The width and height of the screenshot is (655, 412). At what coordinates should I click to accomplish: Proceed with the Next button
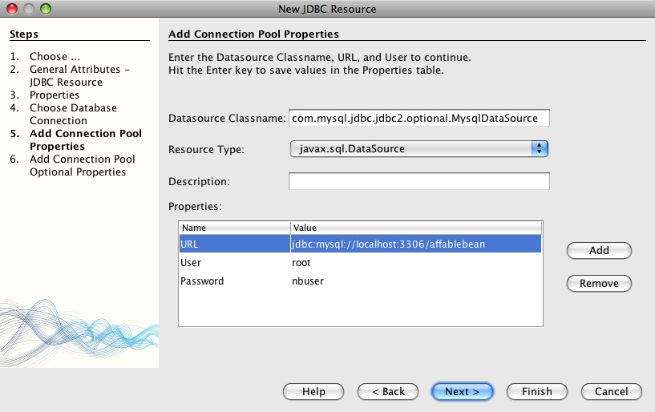tap(462, 391)
